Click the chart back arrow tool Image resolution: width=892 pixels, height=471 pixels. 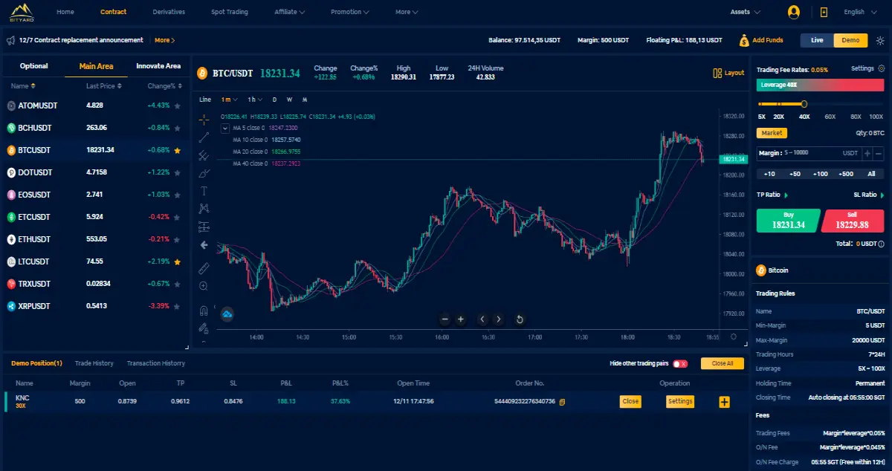coord(204,245)
